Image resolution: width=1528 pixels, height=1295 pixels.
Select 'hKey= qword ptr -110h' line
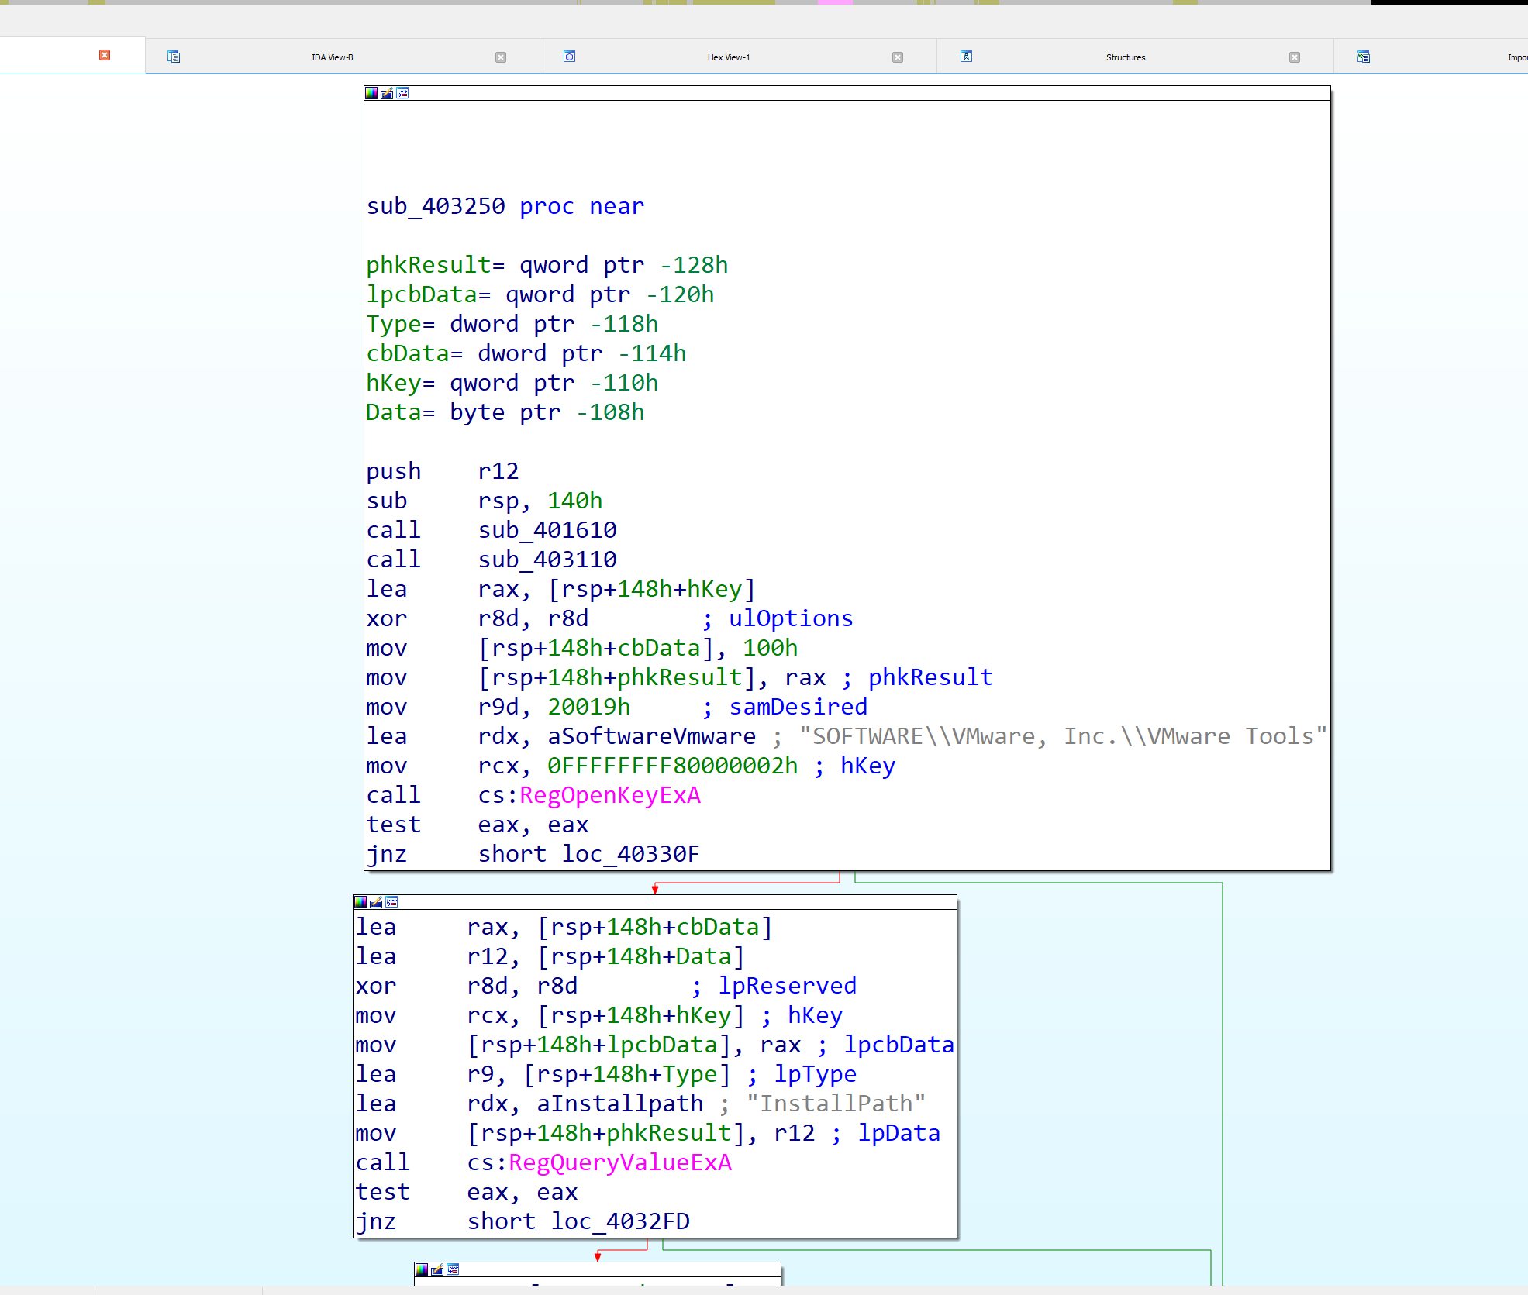click(512, 383)
